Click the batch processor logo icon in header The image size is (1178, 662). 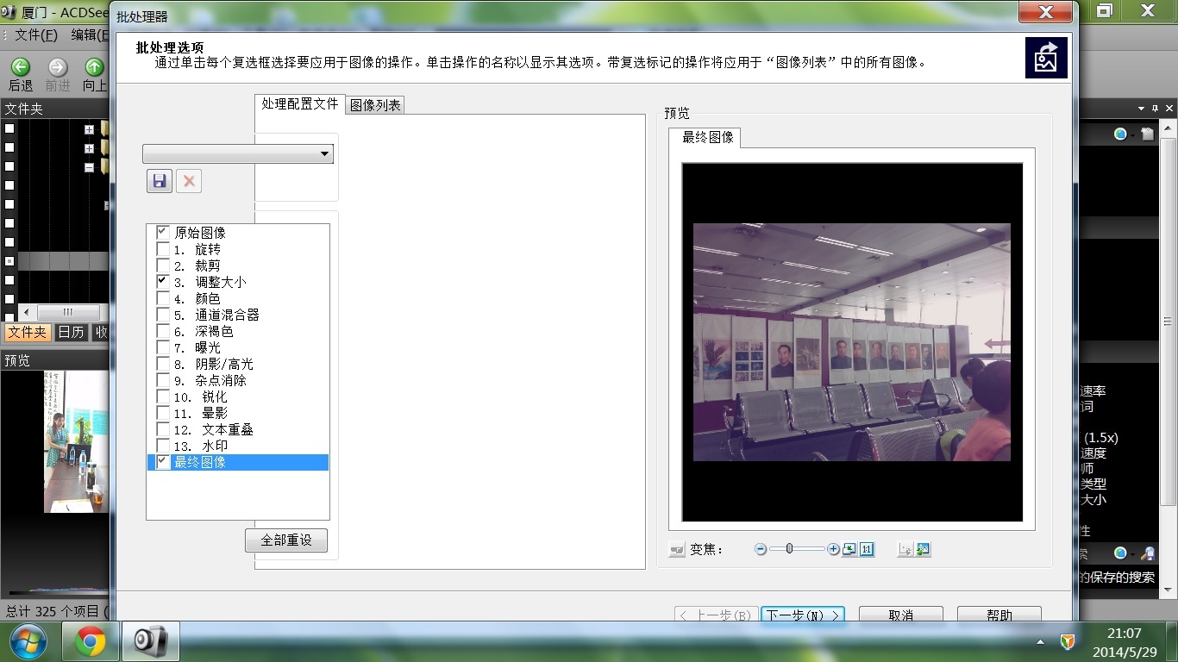coord(1046,58)
